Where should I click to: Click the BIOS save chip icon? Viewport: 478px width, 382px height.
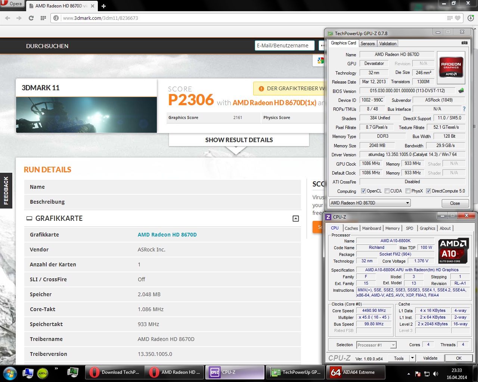tap(461, 91)
